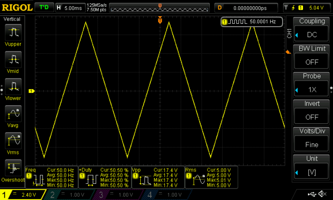Viewport: 333px width, 200px height.
Task: Click the waveform memory overview bar
Action: (x=159, y=8)
